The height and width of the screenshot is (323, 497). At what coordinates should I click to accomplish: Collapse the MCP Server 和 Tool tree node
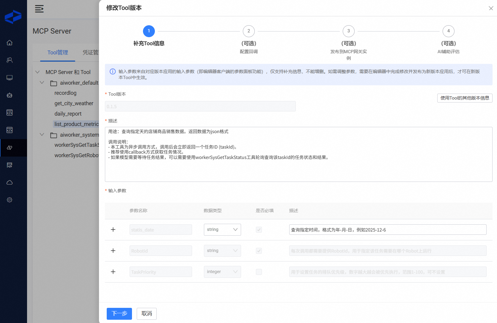pyautogui.click(x=37, y=72)
